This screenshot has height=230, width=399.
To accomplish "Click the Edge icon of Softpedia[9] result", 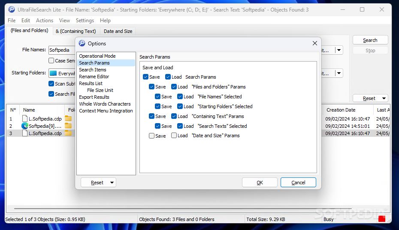I will pos(25,126).
